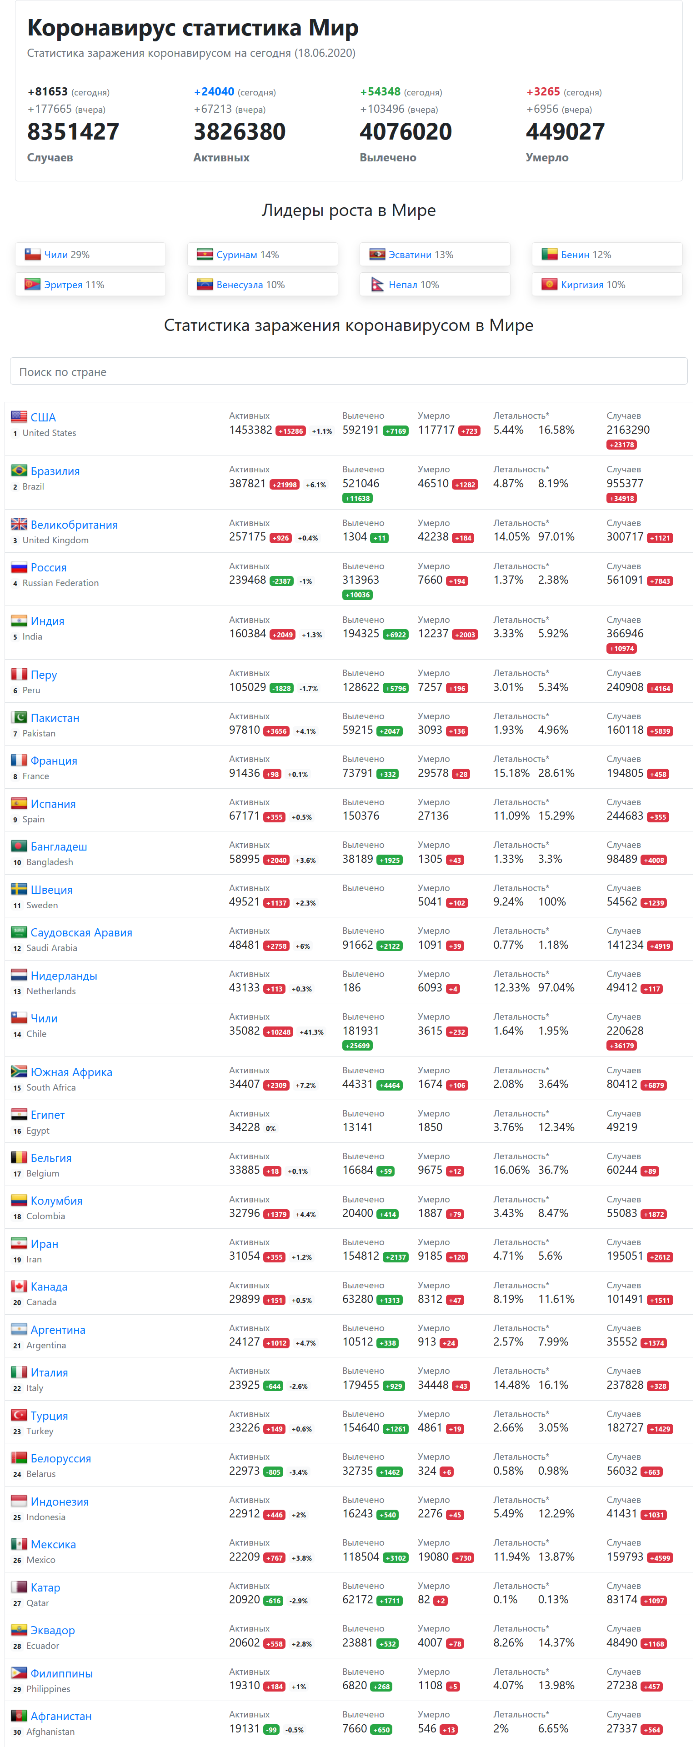This screenshot has height=1747, width=696.
Task: Open the Саудовская Аравия link
Action: [x=81, y=932]
